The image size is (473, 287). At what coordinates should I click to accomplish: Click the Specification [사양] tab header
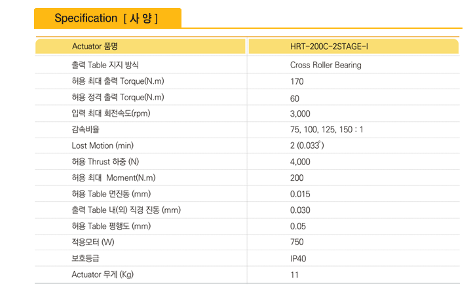107,18
